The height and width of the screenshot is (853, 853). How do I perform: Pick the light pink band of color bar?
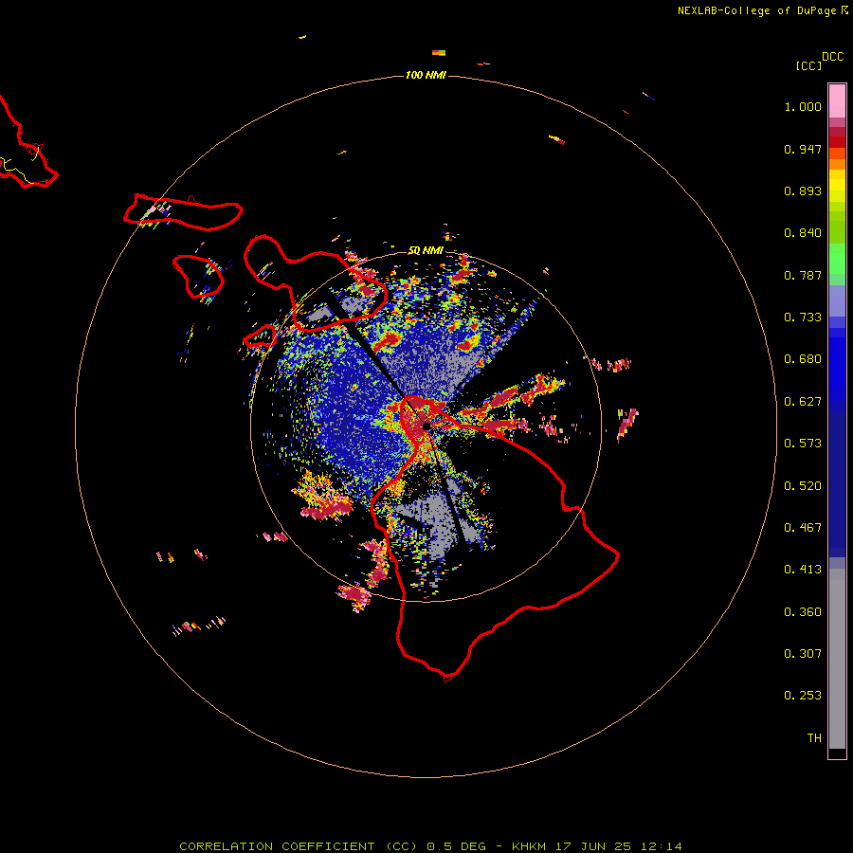pos(837,101)
